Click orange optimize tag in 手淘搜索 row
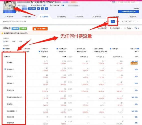142x125 pixels. 134,63
